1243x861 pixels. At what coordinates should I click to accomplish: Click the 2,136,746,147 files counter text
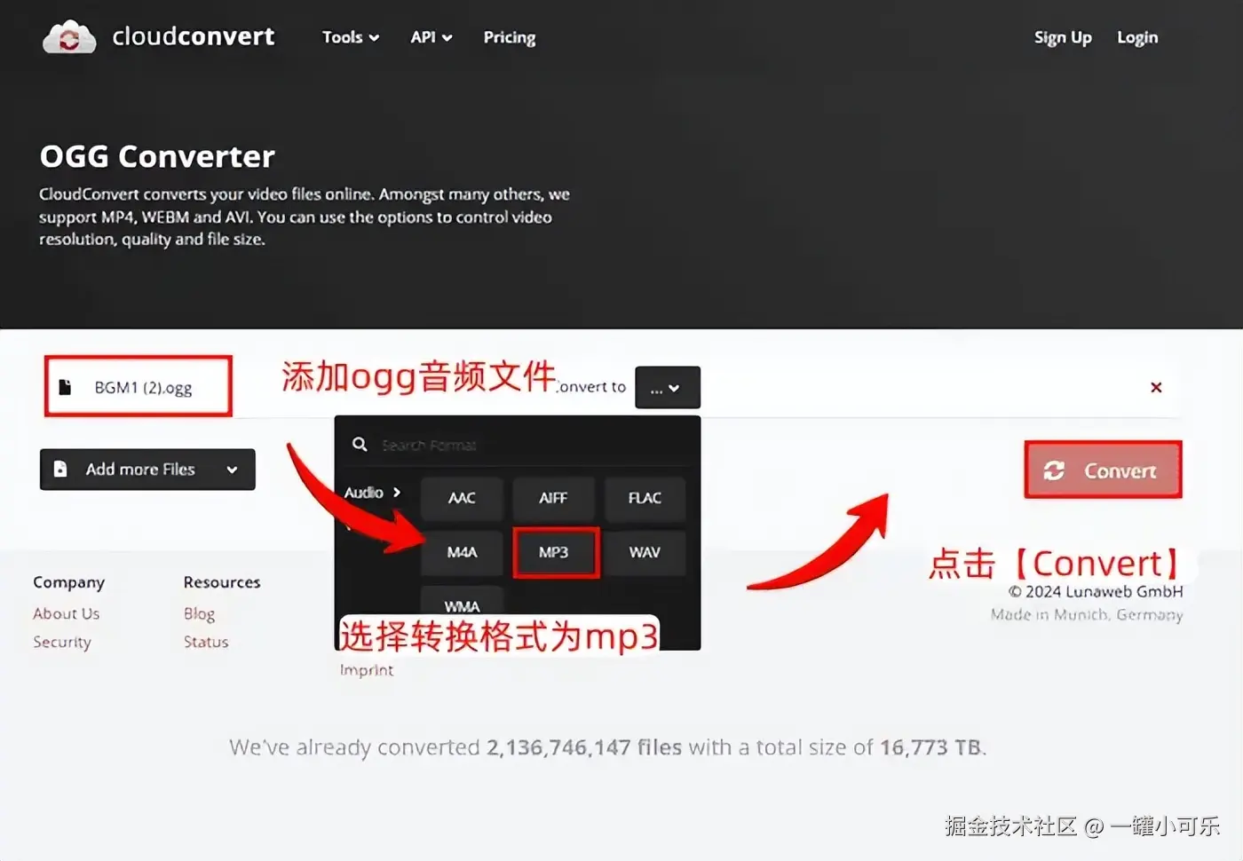584,747
